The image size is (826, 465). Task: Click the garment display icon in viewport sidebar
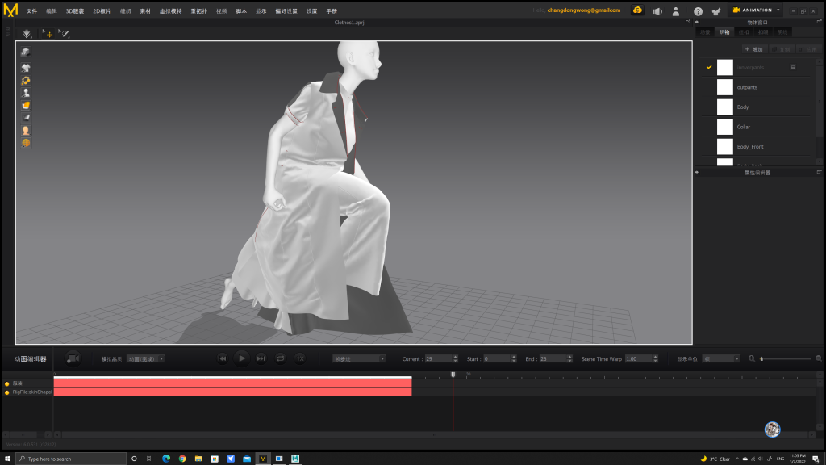[x=26, y=68]
